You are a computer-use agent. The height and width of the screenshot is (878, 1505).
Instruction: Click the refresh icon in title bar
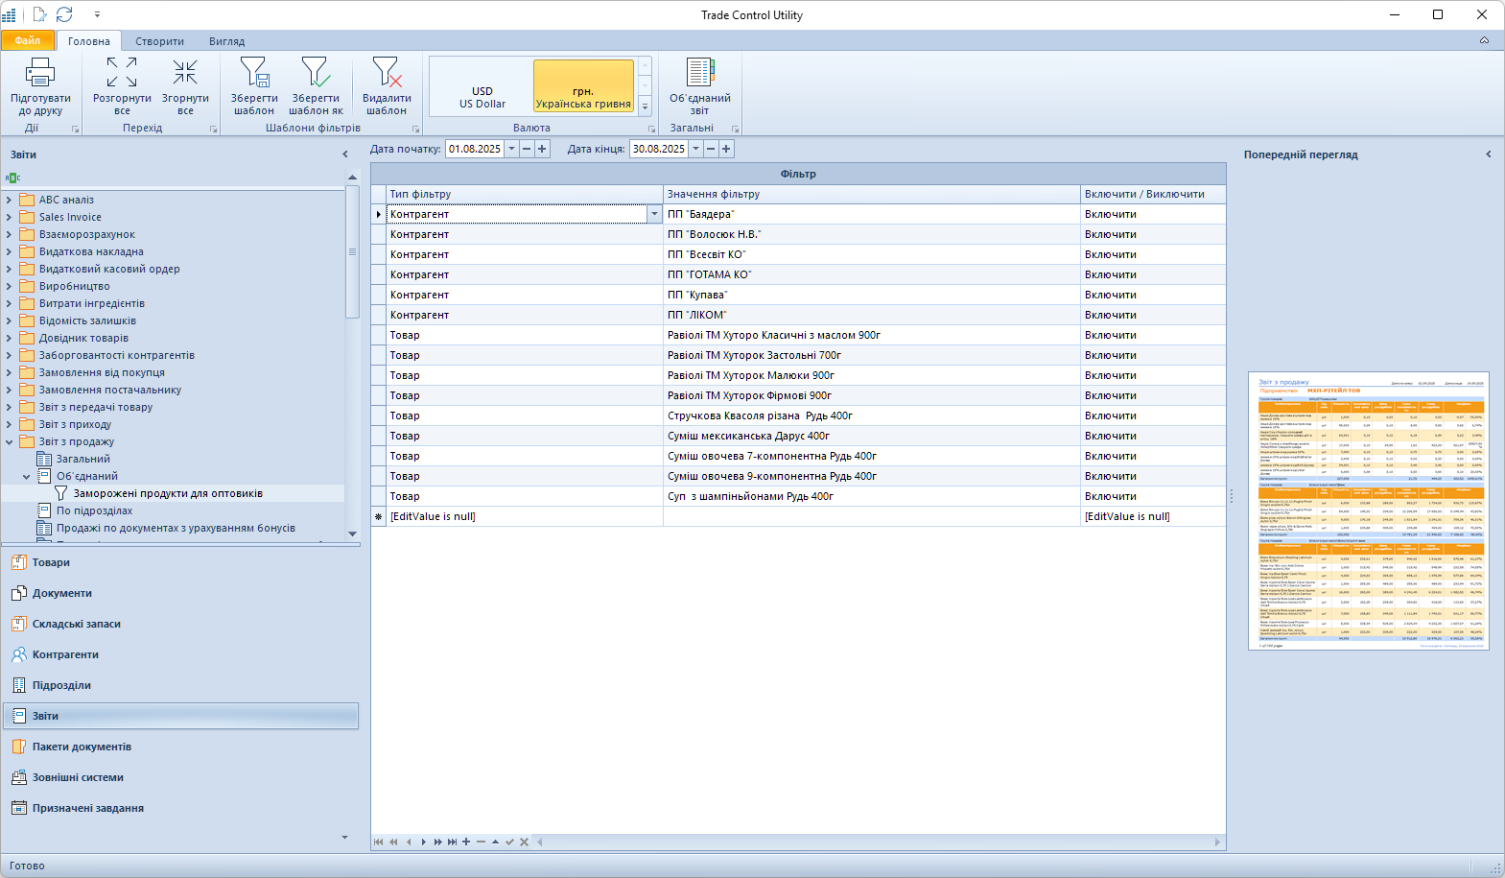click(x=64, y=14)
